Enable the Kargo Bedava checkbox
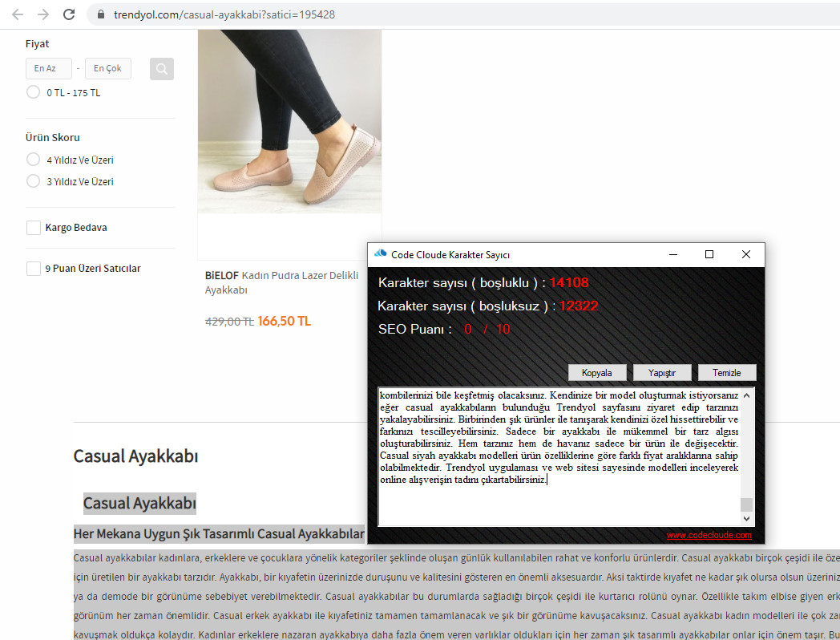The height and width of the screenshot is (640, 840). pos(34,228)
